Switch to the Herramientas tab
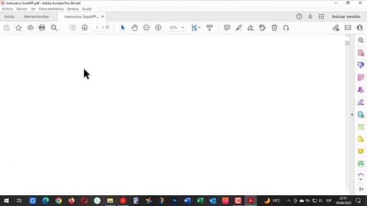 point(36,17)
